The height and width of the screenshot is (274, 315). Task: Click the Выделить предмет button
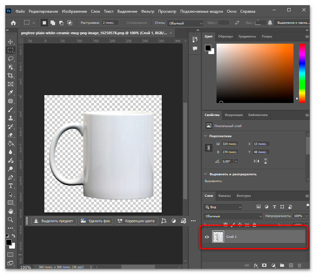(54, 221)
